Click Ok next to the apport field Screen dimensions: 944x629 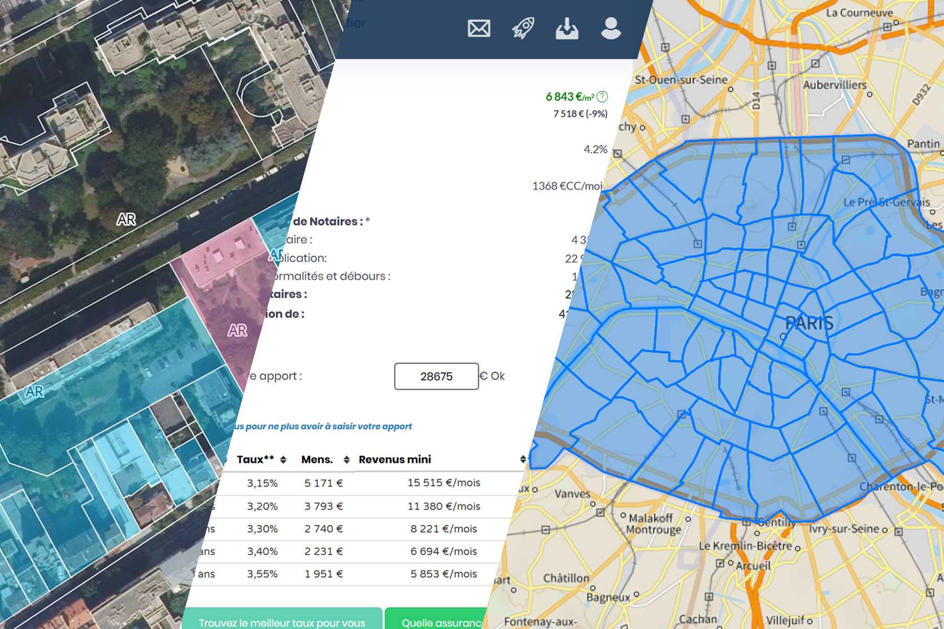pos(496,376)
